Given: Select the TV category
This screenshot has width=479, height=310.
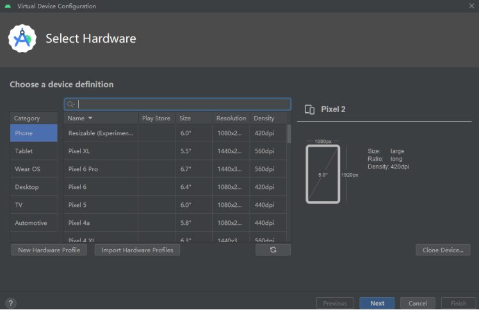Looking at the screenshot, I should tap(33, 204).
